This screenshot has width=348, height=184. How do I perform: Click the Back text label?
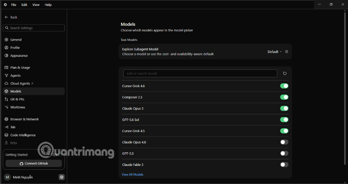14,17
